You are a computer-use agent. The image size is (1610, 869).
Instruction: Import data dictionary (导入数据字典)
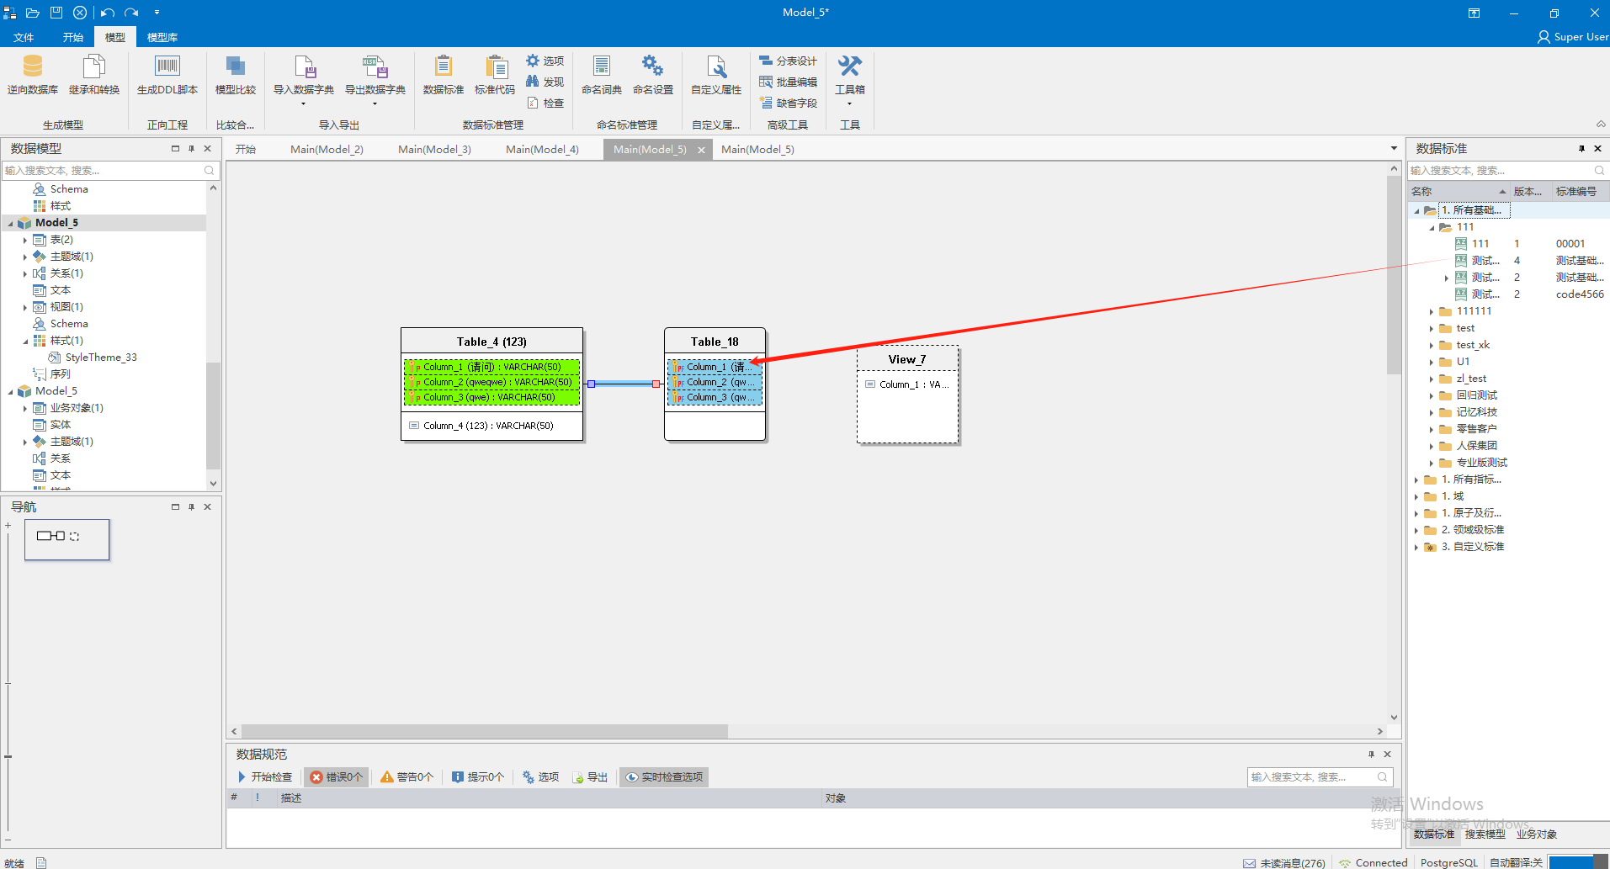tap(304, 79)
